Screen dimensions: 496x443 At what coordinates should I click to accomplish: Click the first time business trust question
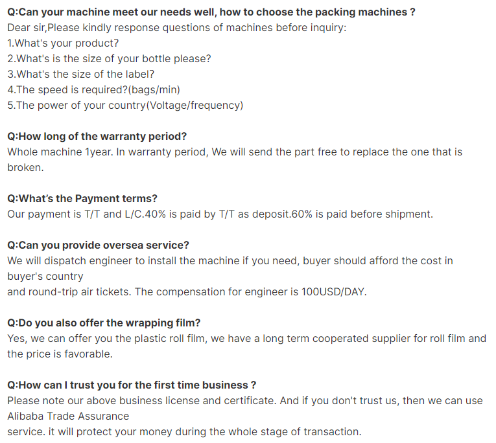click(132, 385)
